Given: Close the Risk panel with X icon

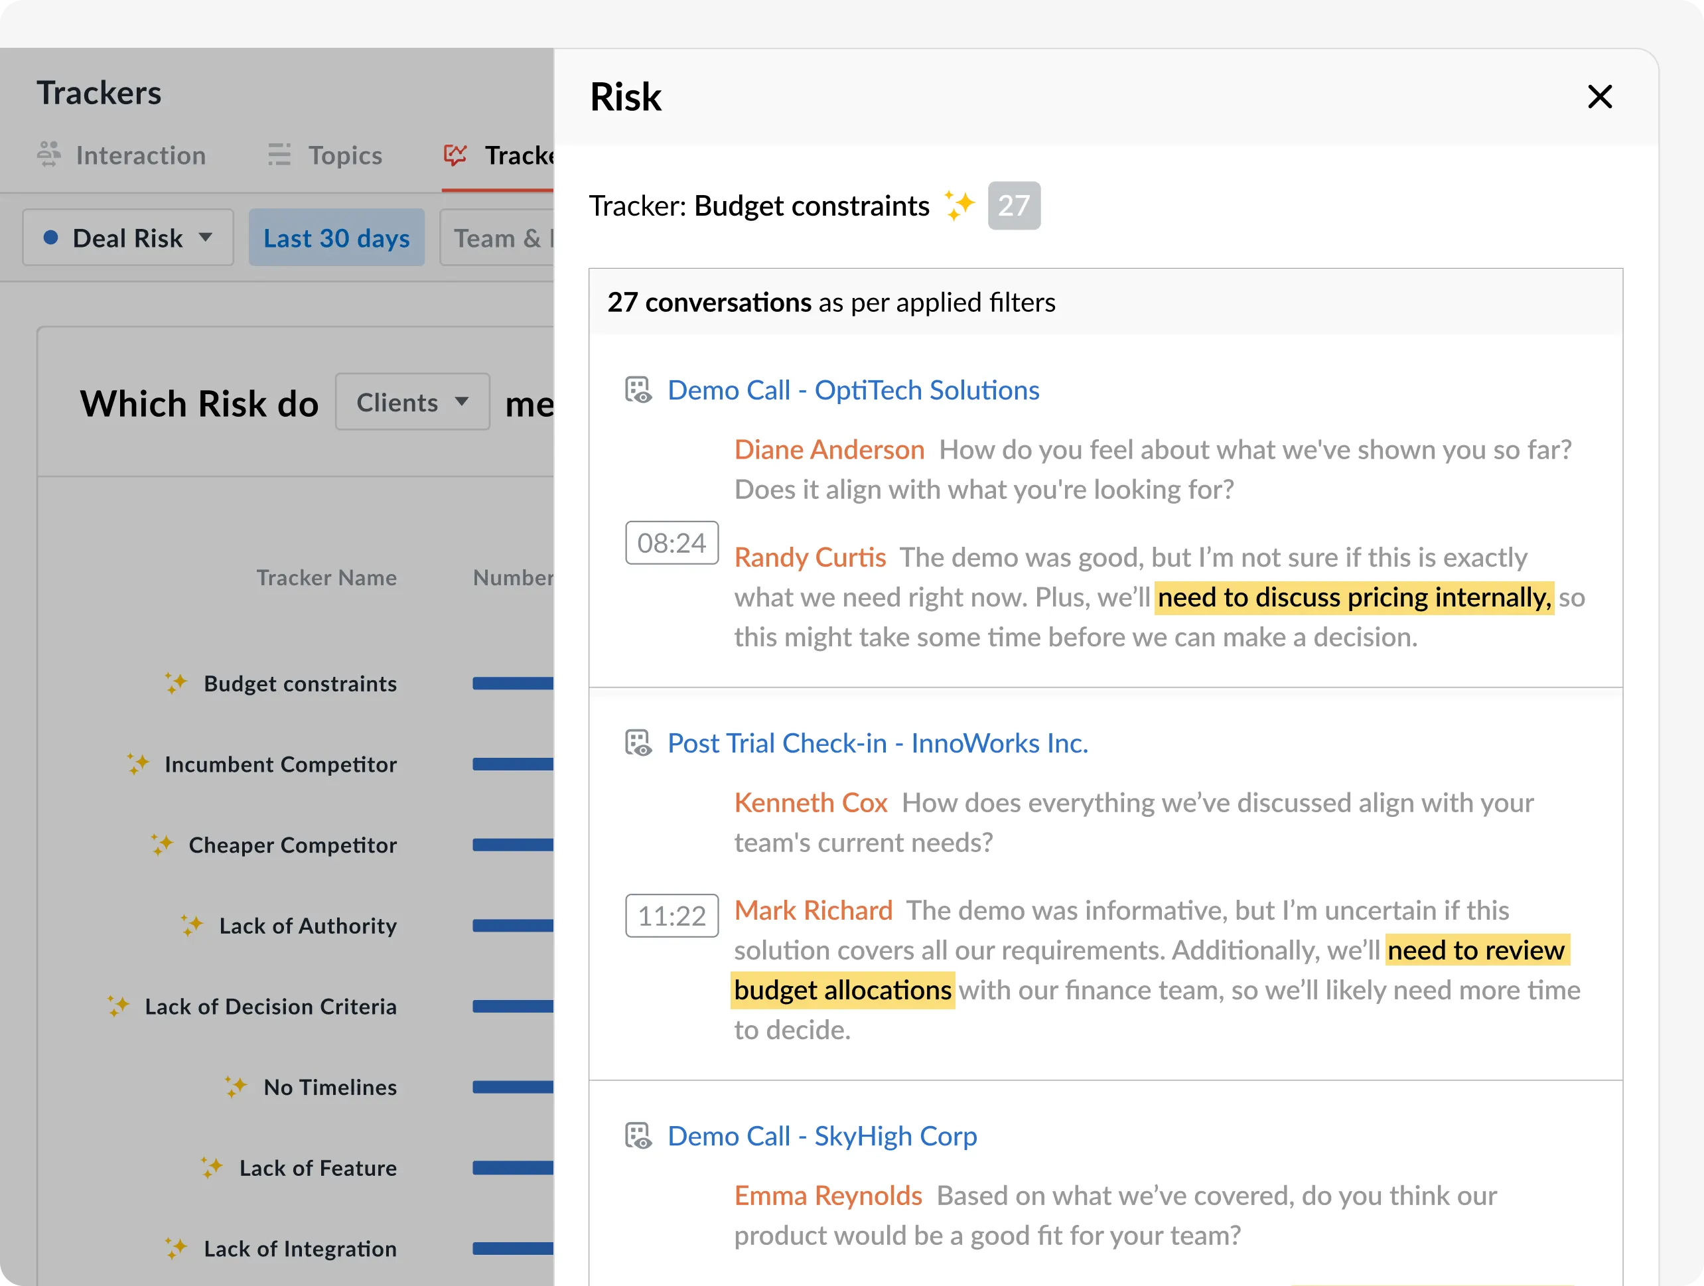Looking at the screenshot, I should [1599, 97].
